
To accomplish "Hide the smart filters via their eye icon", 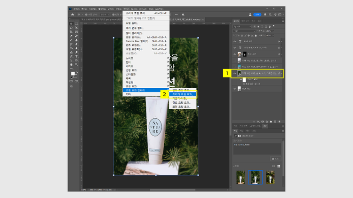I will click(241, 79).
